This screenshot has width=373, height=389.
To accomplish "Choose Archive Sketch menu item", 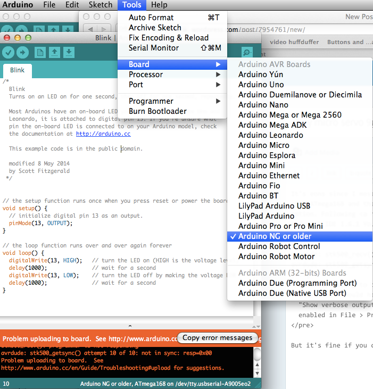I will pyautogui.click(x=172, y=28).
